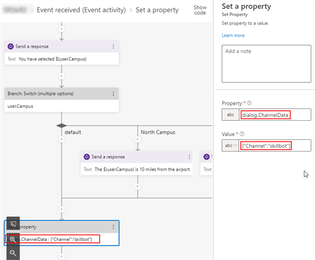Click 'user.Campus' condition text in Branch node
315x260 pixels.
pos(20,106)
